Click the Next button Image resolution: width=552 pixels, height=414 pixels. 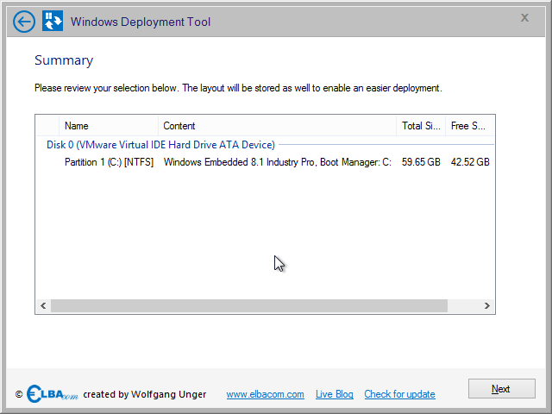tap(502, 389)
